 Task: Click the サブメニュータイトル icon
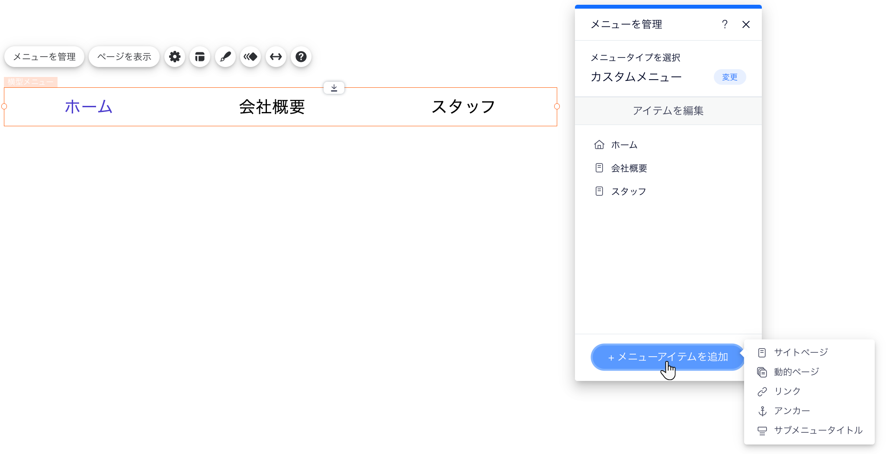(762, 431)
